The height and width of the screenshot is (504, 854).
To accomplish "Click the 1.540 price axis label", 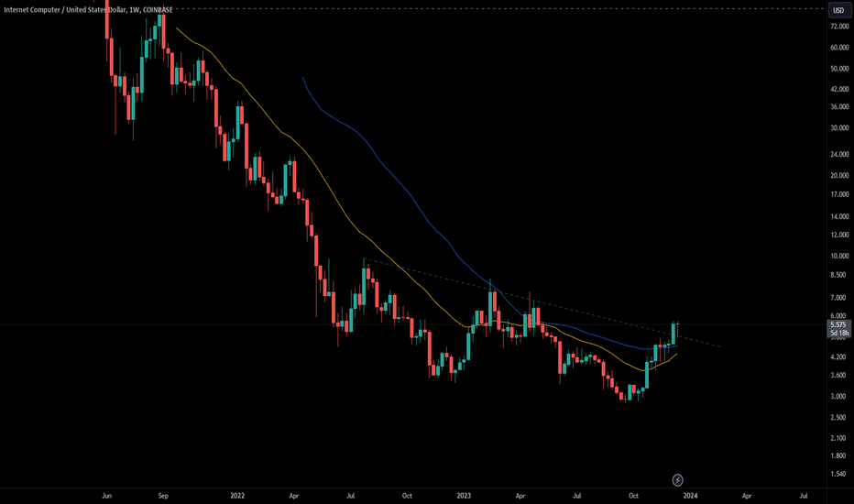I will pyautogui.click(x=839, y=474).
